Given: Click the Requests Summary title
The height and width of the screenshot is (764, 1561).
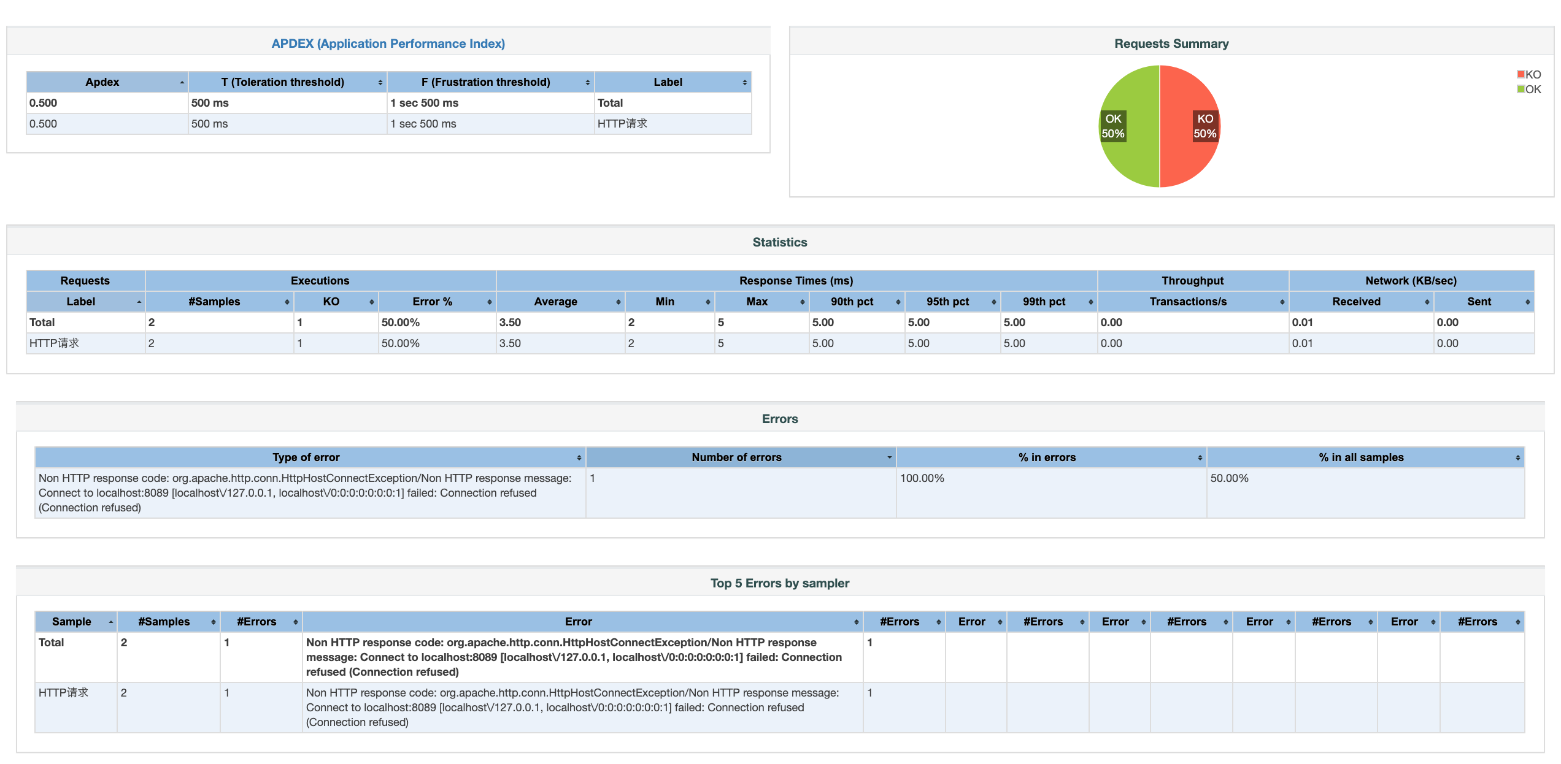Looking at the screenshot, I should [x=1171, y=44].
